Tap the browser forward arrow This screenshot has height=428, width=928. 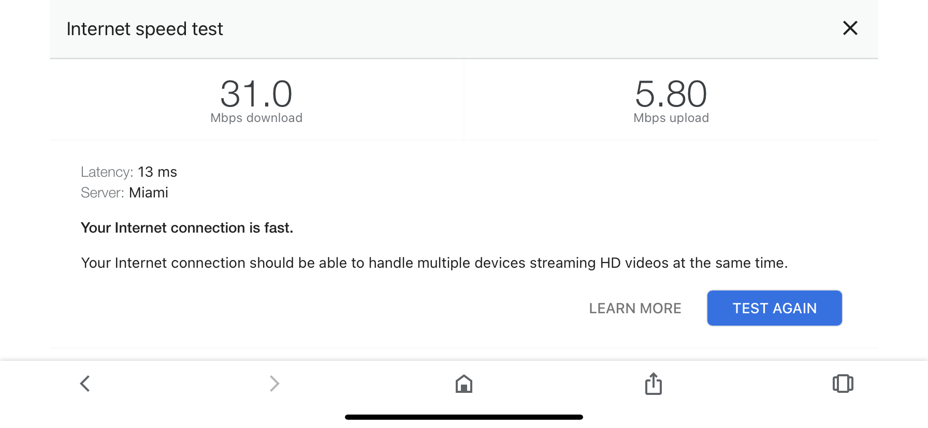(x=274, y=384)
